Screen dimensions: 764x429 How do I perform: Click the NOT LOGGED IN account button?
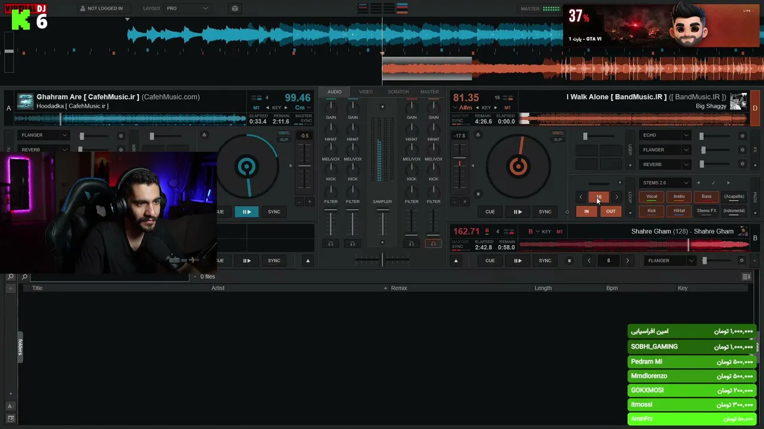tap(101, 8)
